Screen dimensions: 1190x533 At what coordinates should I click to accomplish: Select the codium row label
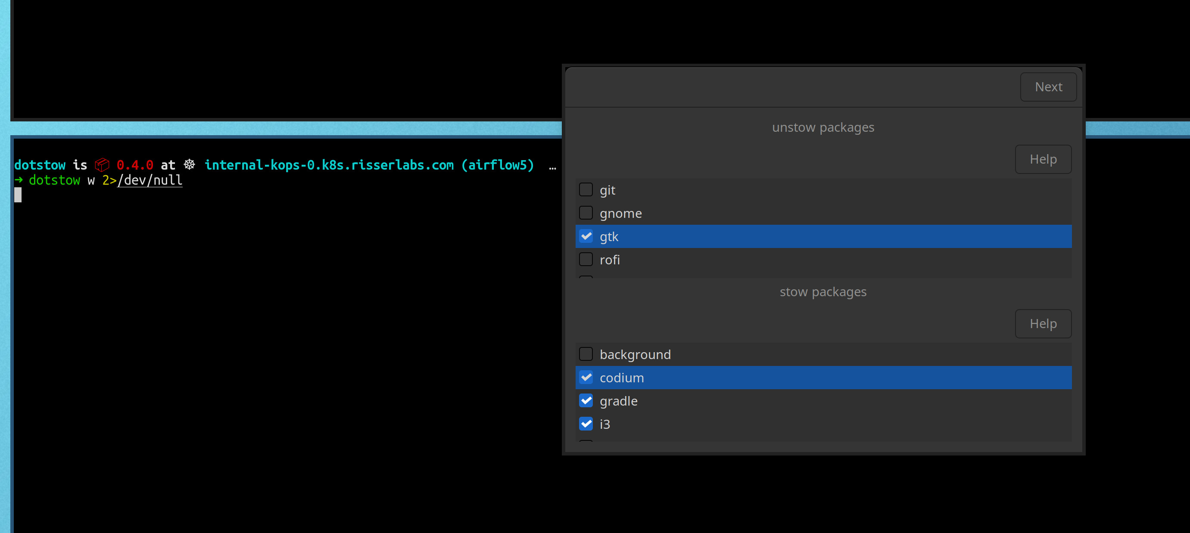click(621, 378)
